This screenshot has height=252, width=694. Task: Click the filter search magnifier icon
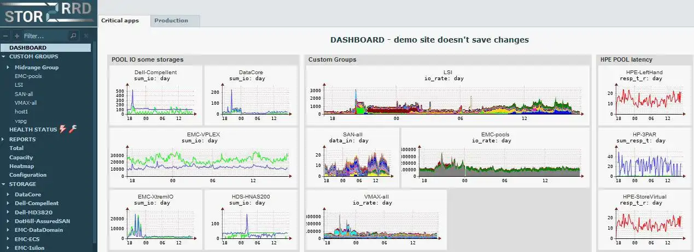click(x=73, y=36)
